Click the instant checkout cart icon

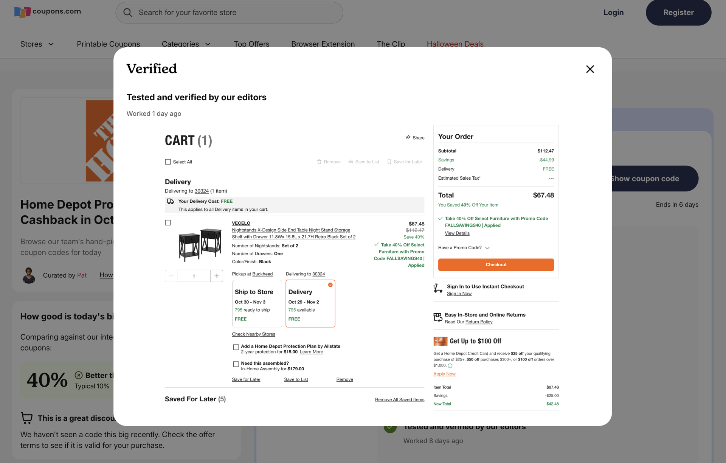[438, 288]
